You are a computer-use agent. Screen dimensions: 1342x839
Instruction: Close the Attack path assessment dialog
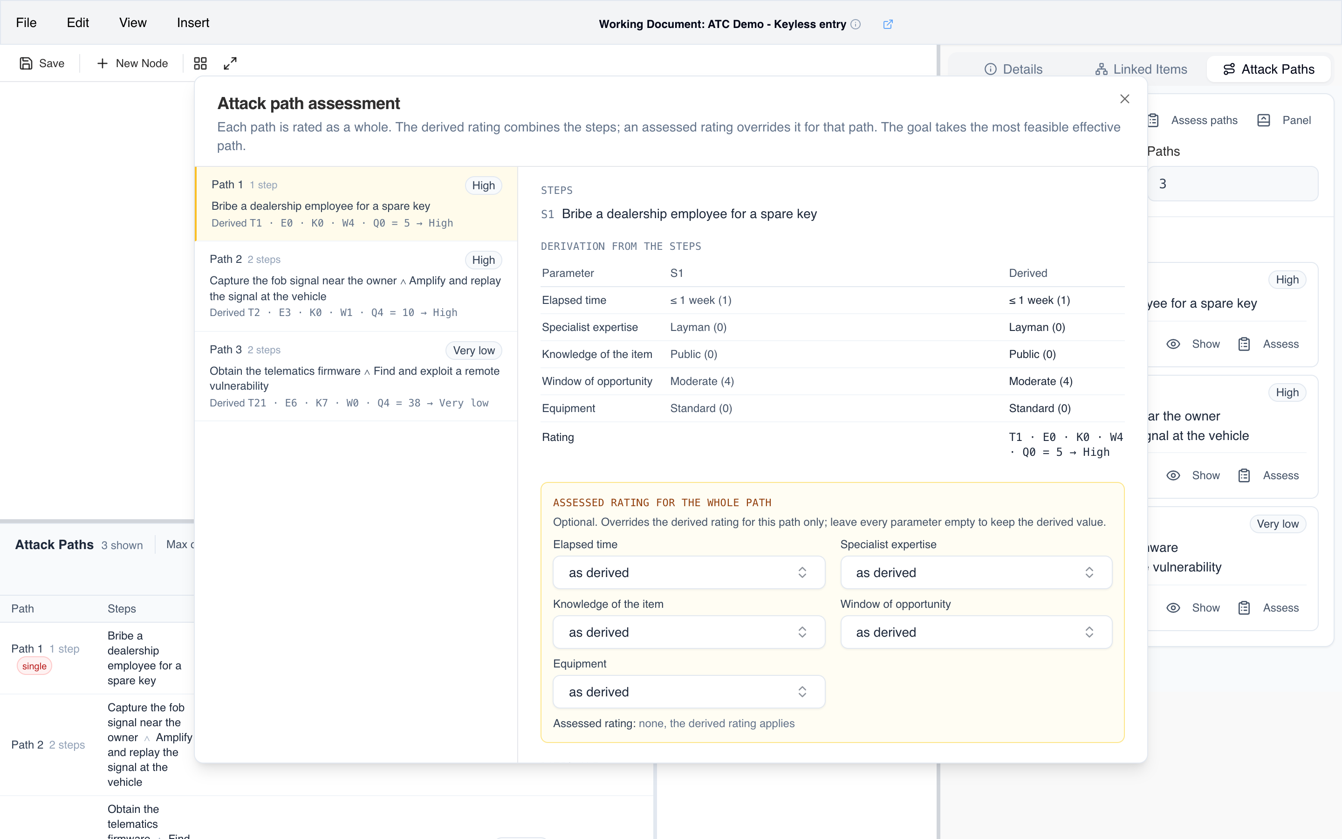1124,99
